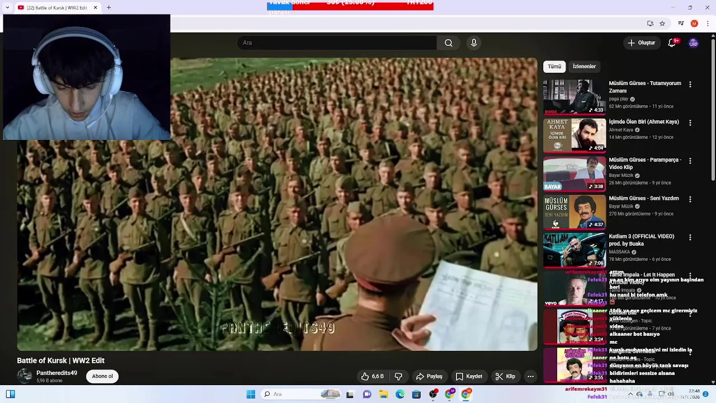Open the Chat app on the taskbar
This screenshot has width=716, height=403.
[x=367, y=394]
